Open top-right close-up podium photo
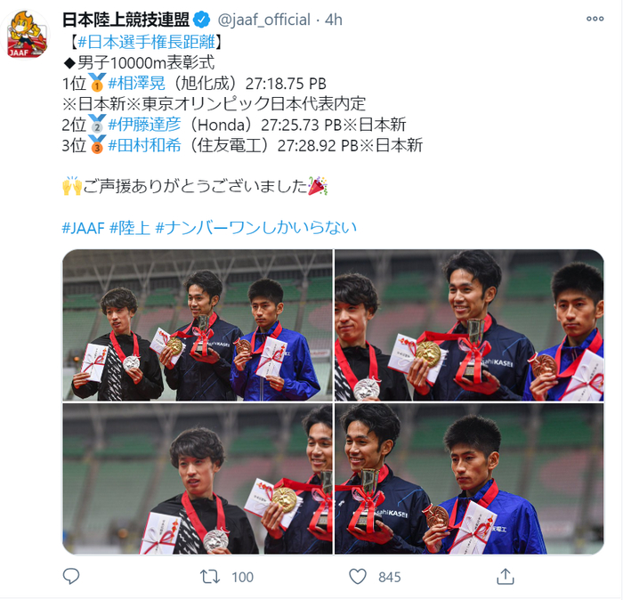This screenshot has height=600, width=623. (469, 325)
